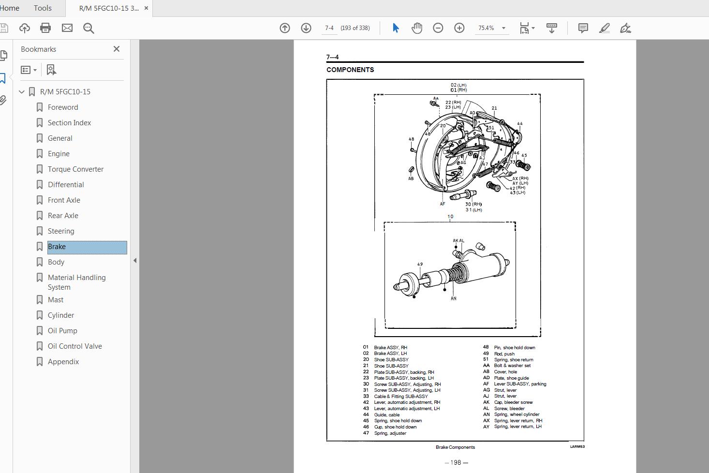Open the Highlight text tool

pos(604,28)
